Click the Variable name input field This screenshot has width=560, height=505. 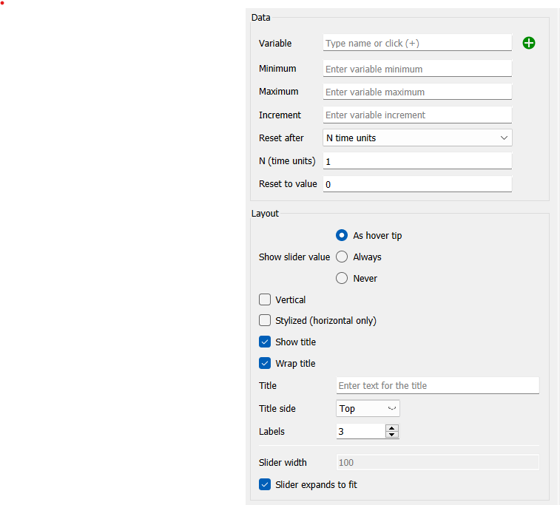417,43
